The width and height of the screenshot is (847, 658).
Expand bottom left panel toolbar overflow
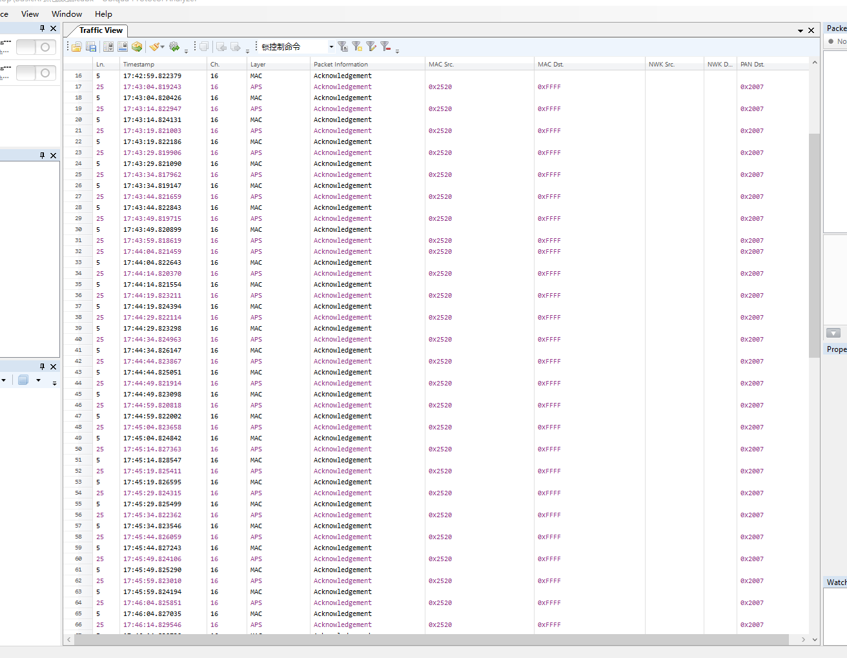(54, 383)
